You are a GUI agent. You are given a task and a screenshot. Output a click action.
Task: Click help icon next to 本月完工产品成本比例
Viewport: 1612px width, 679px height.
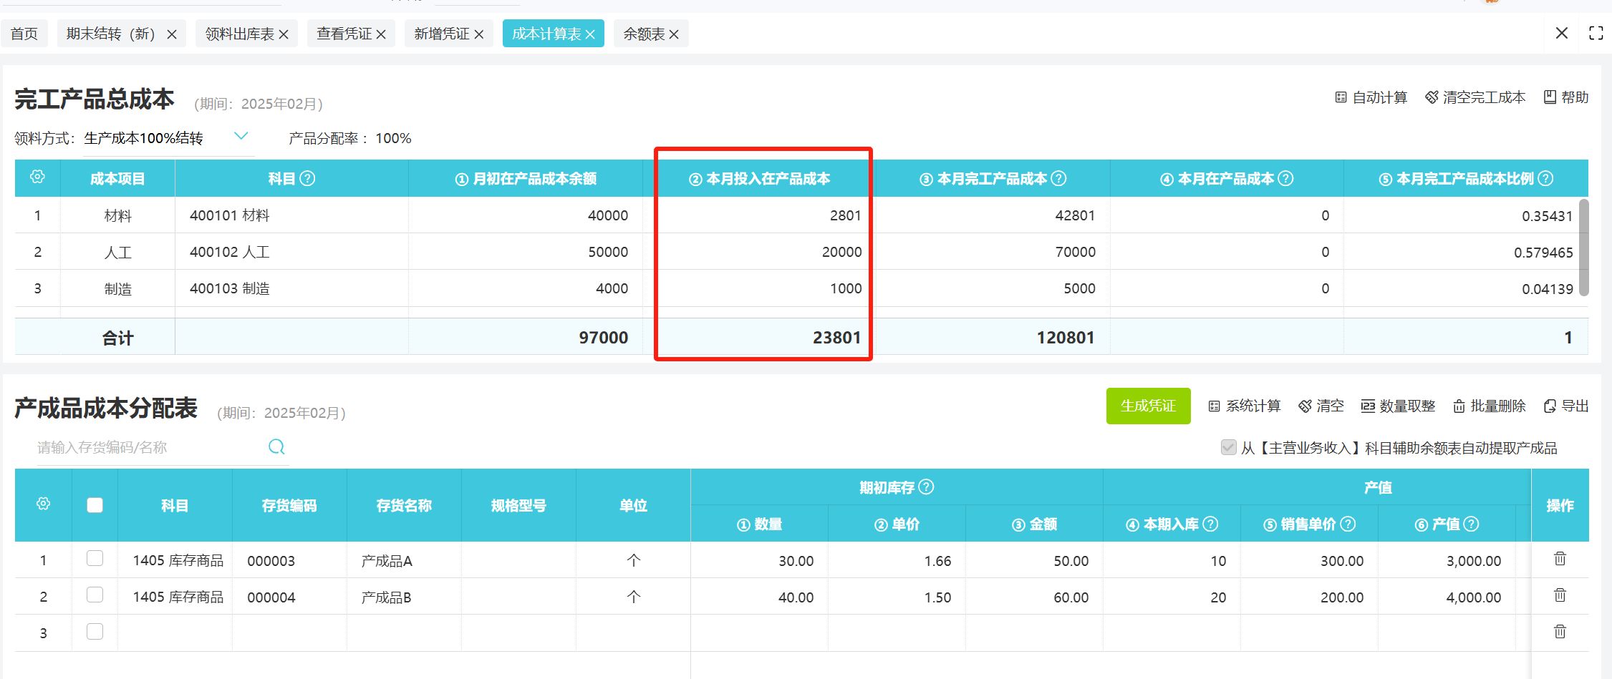coord(1545,178)
